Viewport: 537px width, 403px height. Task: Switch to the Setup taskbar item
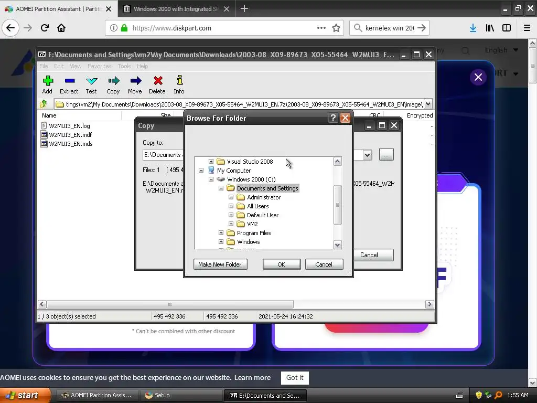click(181, 395)
